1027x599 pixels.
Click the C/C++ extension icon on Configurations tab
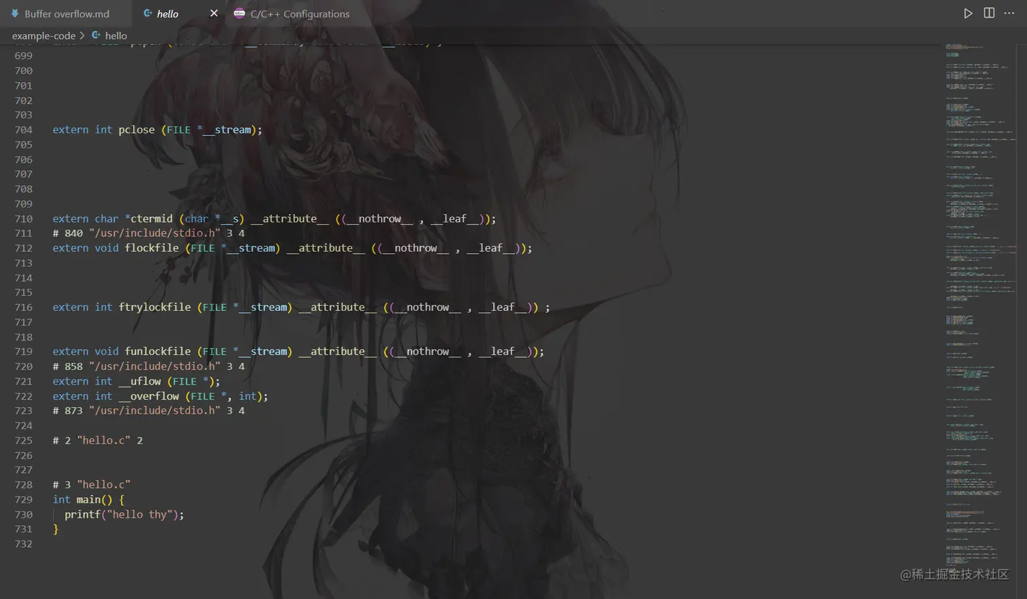point(238,13)
